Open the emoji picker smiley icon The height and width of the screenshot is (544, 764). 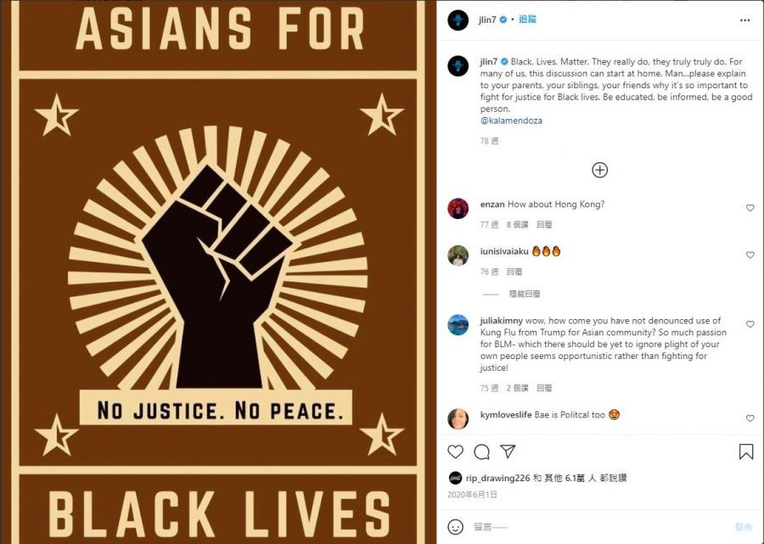pos(455,526)
